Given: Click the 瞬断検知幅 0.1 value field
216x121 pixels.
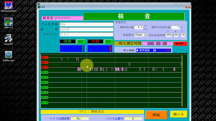Looking at the screenshot, I should point(138,27).
